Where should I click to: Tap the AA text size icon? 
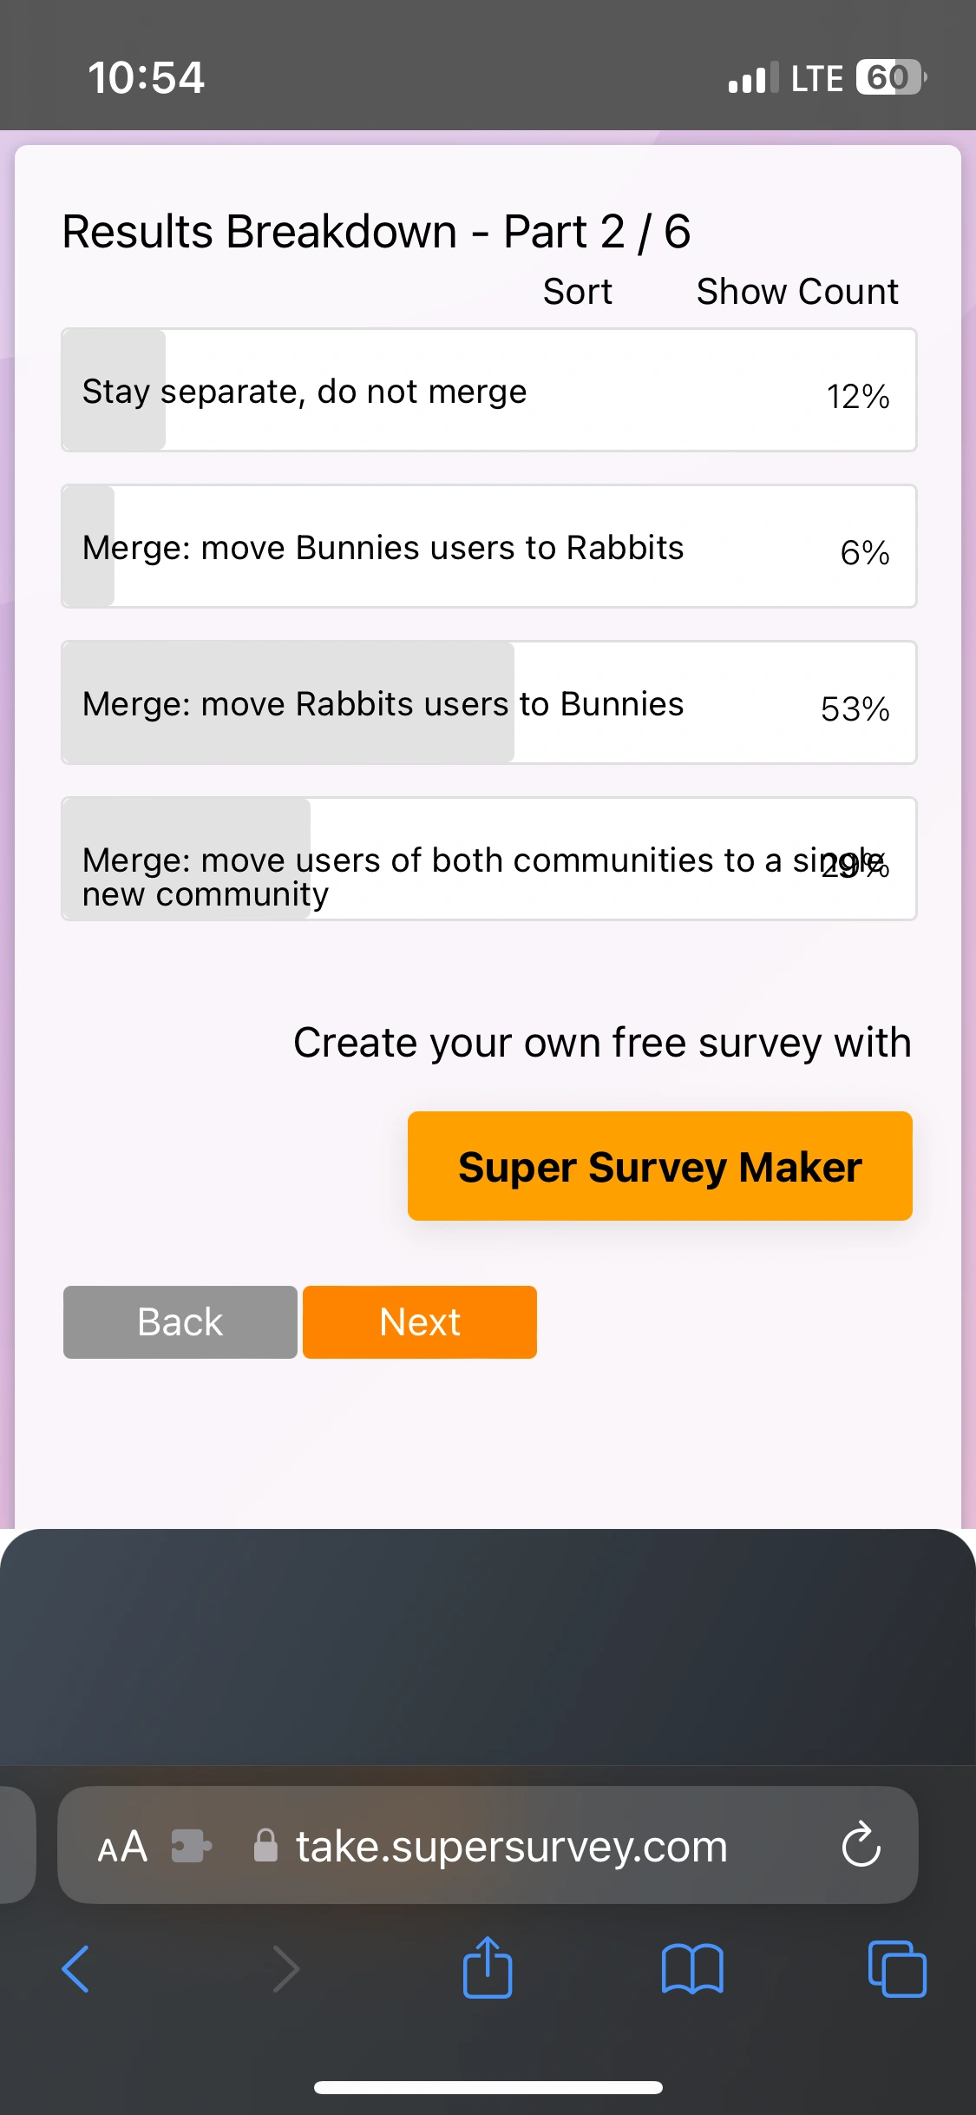121,1845
